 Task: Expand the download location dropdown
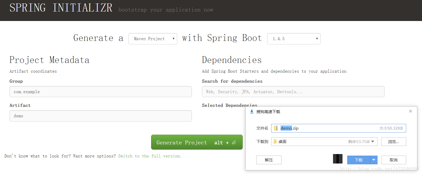(373, 141)
